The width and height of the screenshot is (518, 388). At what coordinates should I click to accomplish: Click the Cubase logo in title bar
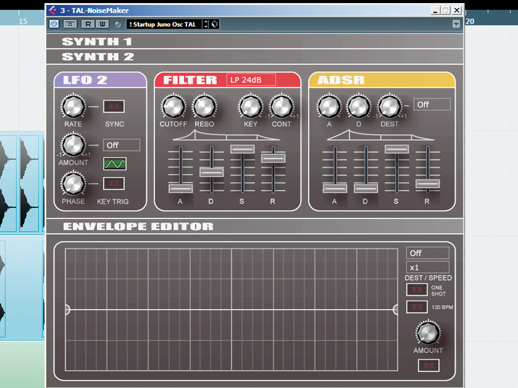click(x=52, y=10)
